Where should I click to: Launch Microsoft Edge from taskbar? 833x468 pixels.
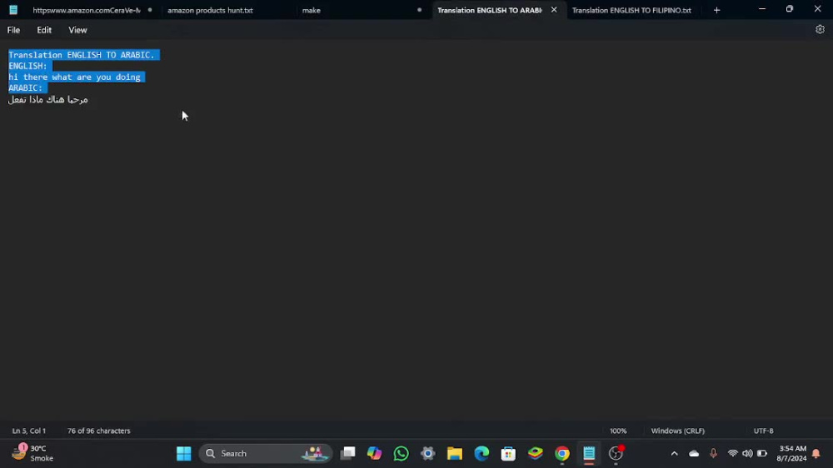click(481, 453)
